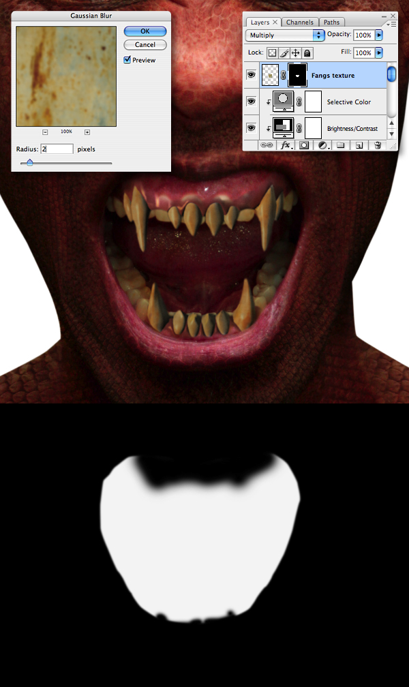Cancel the Gaussian Blur dialog
409x687 pixels.
[145, 45]
